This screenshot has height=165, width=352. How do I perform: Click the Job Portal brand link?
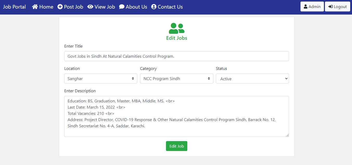(x=14, y=7)
